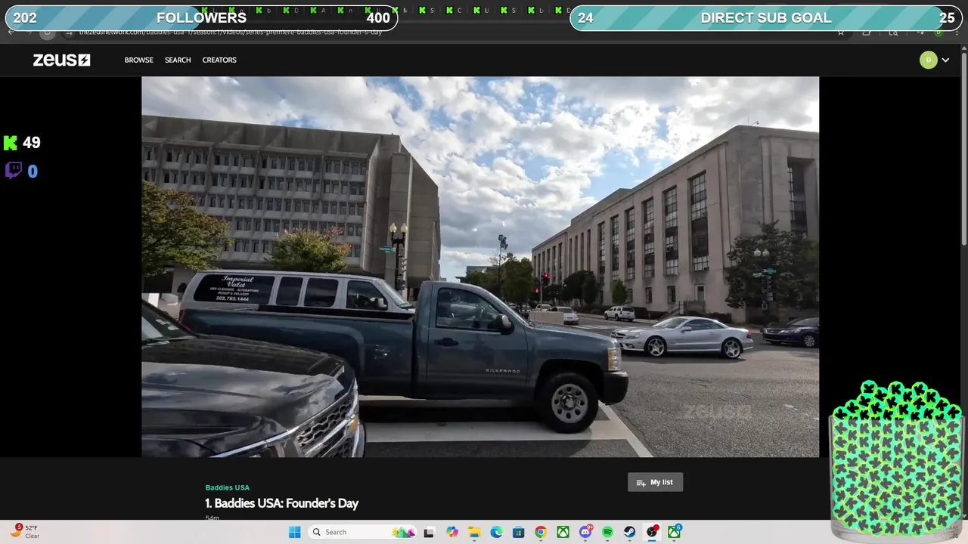Screen dimensions: 968x544
Task: Open Microsoft Store from the taskbar
Action: [x=518, y=532]
